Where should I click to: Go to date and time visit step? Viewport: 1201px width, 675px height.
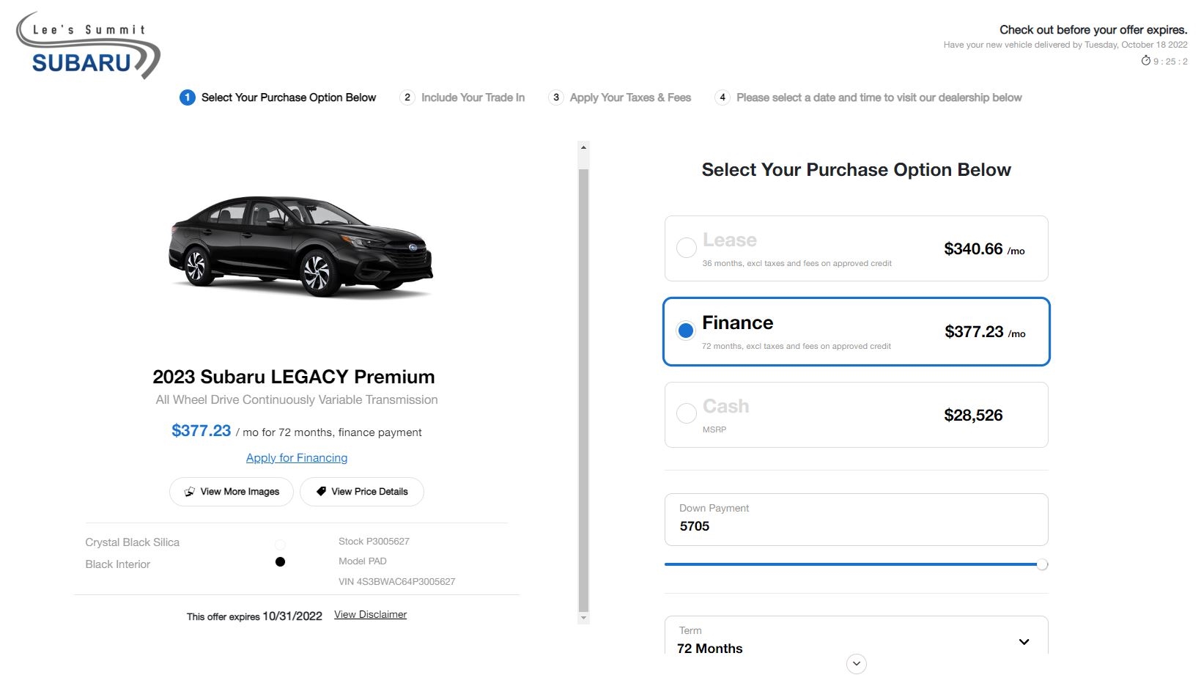pos(879,97)
